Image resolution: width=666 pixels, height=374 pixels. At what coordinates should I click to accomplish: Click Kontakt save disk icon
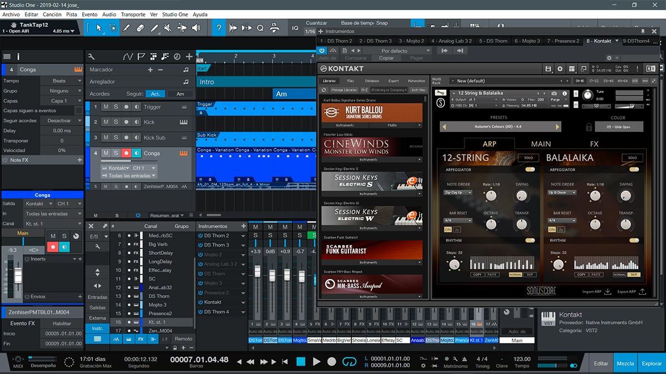(548, 69)
